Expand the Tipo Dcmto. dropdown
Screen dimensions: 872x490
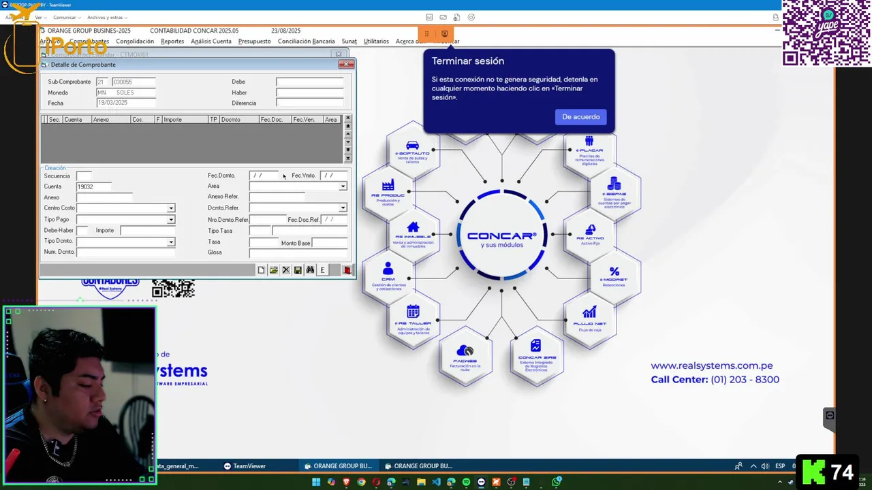(x=171, y=242)
